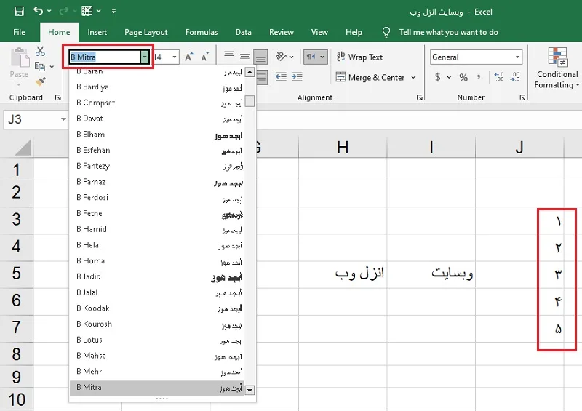The height and width of the screenshot is (411, 582).
Task: Apply accounting dollar format
Action: click(x=438, y=77)
